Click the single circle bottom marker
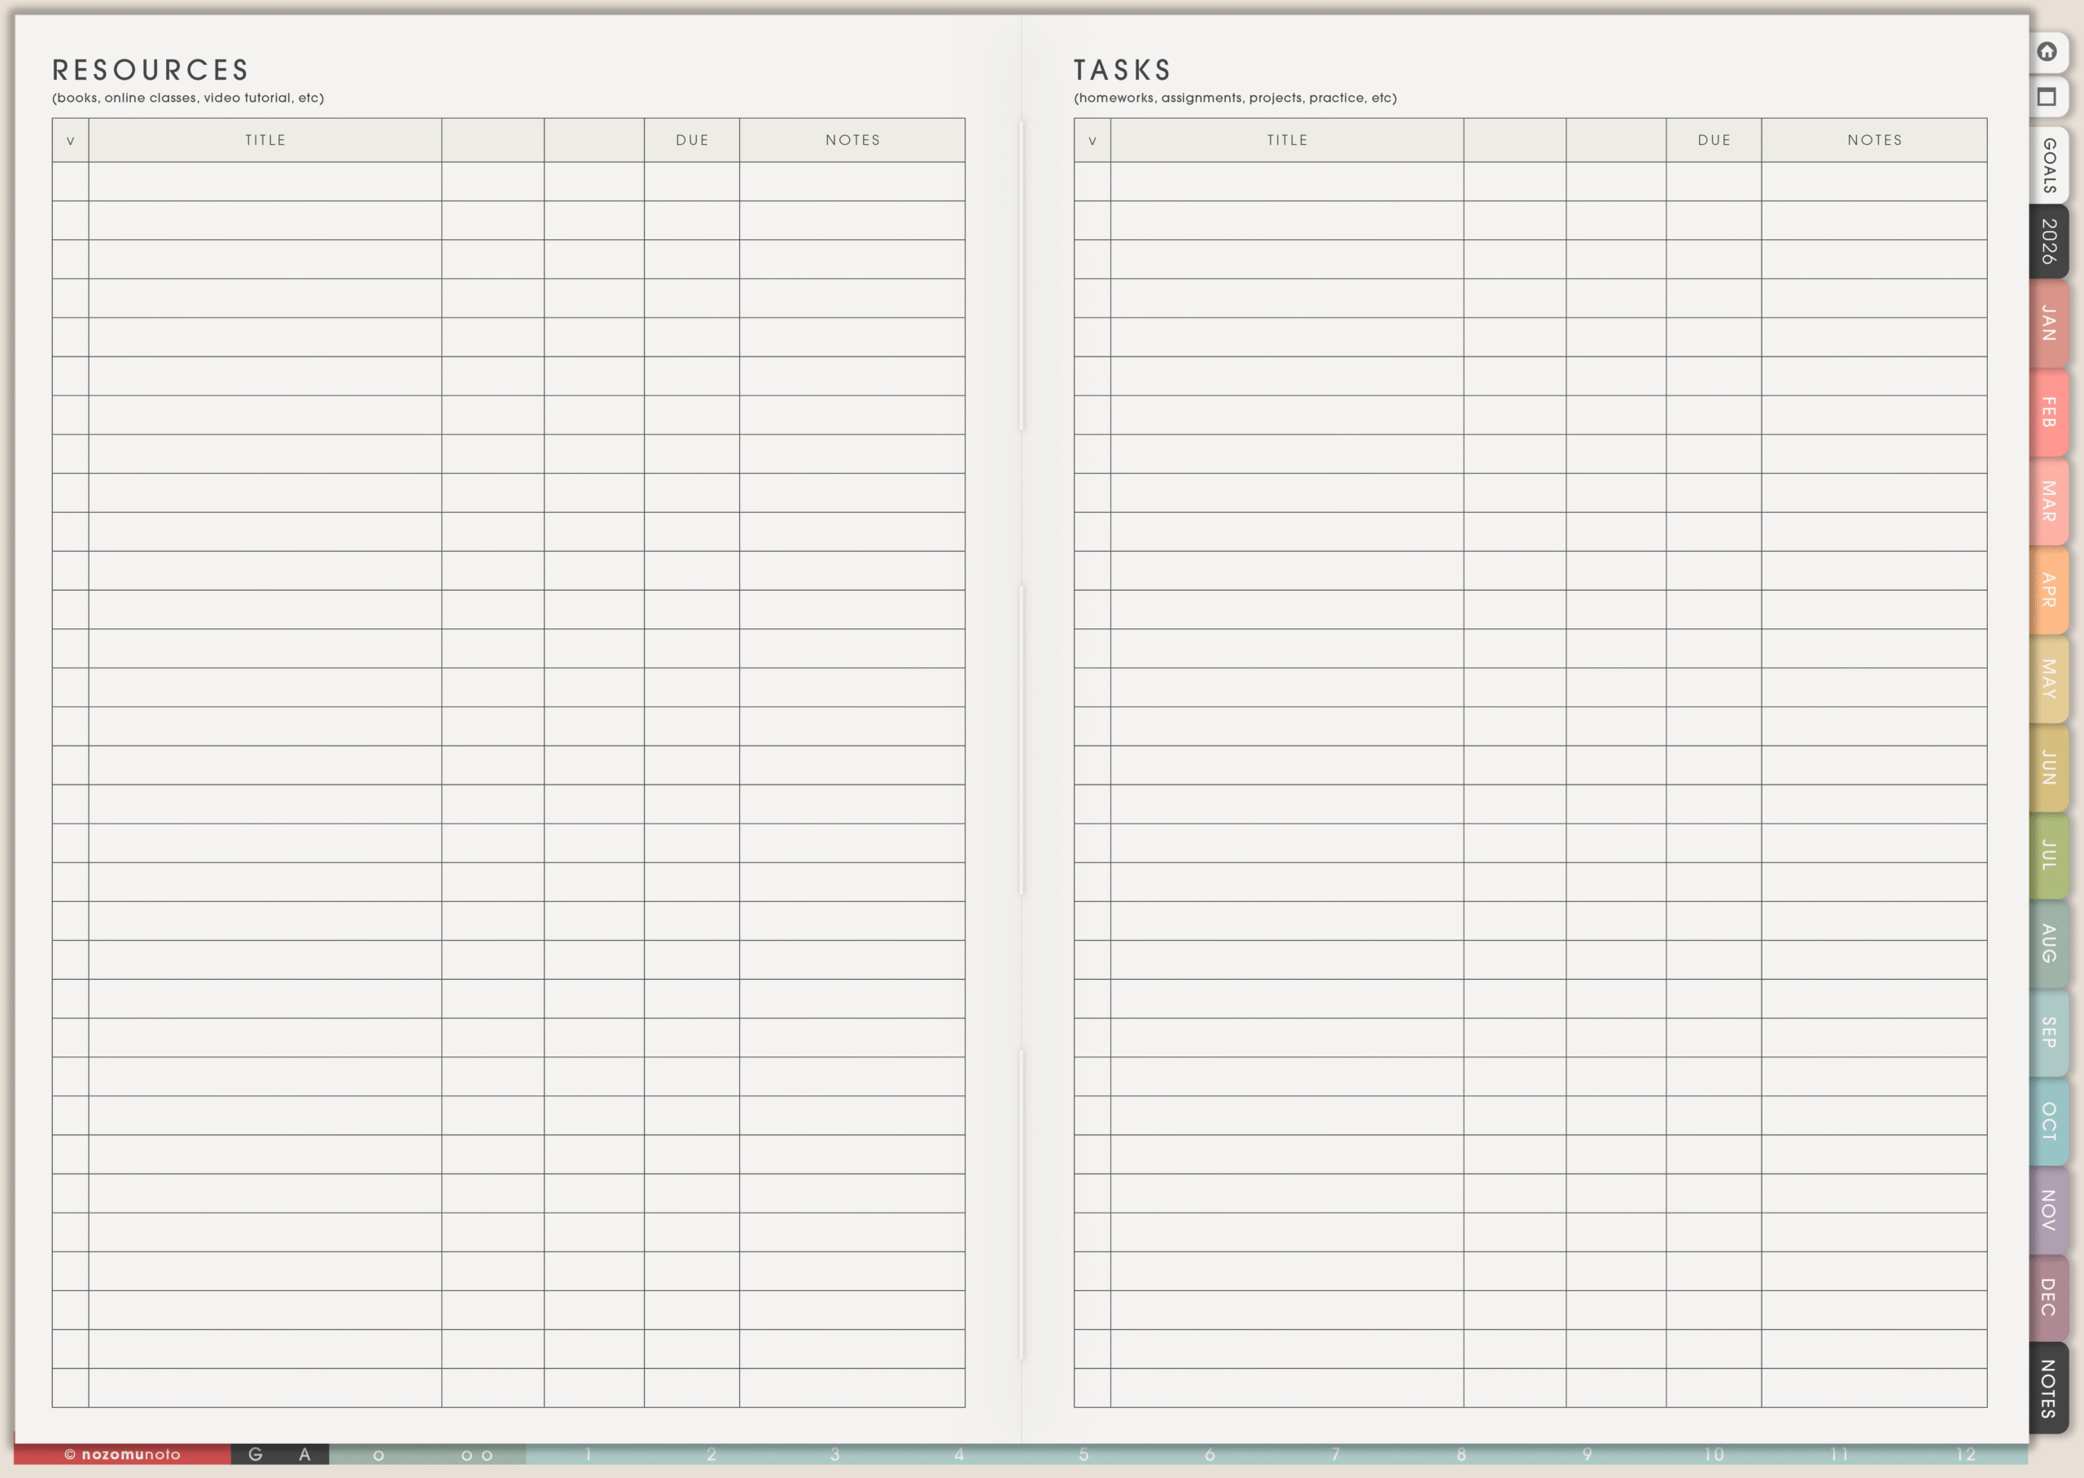 pos(379,1455)
